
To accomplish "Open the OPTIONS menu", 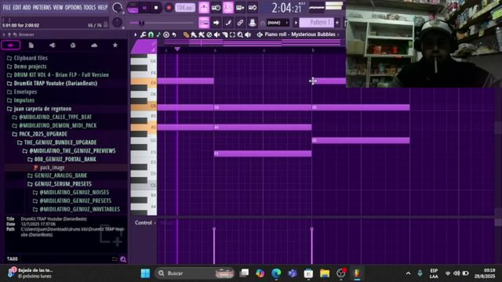I will [73, 7].
